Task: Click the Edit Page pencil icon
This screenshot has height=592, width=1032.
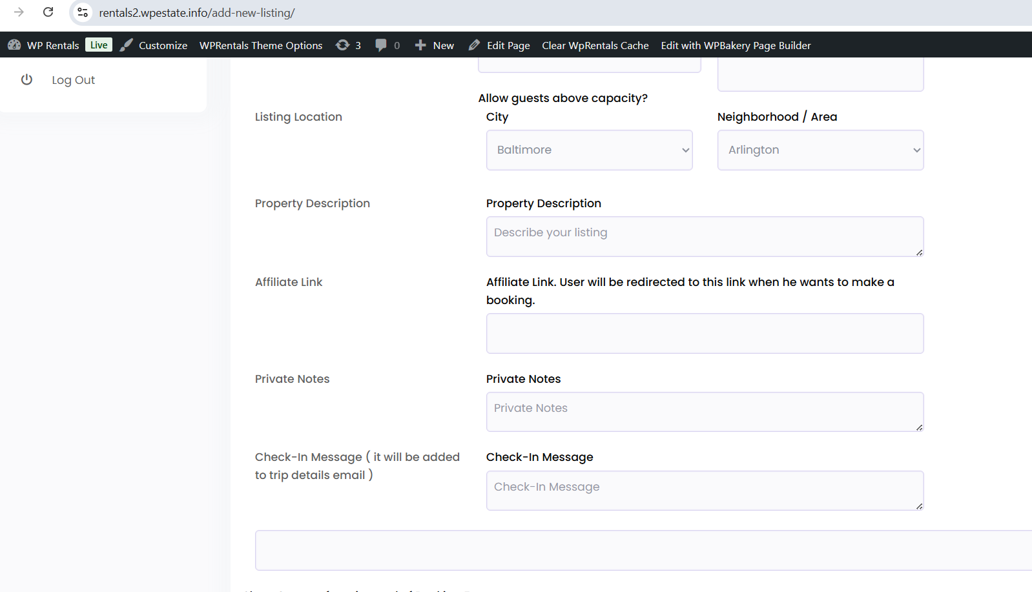Action: click(x=474, y=45)
